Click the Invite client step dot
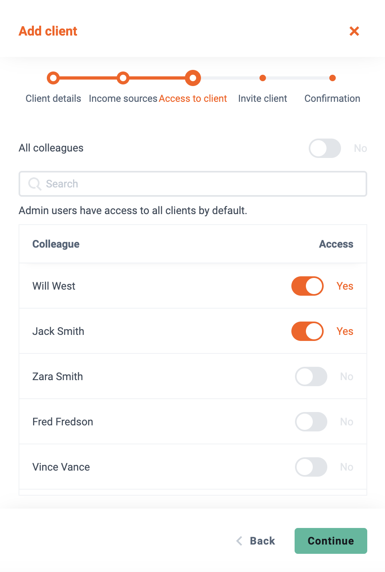The height and width of the screenshot is (572, 385). pos(263,78)
